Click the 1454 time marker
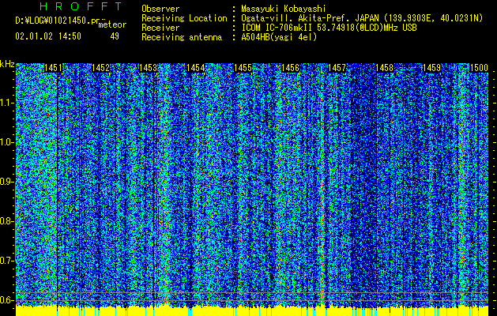Viewport: 497px width, 316px height. (196, 68)
